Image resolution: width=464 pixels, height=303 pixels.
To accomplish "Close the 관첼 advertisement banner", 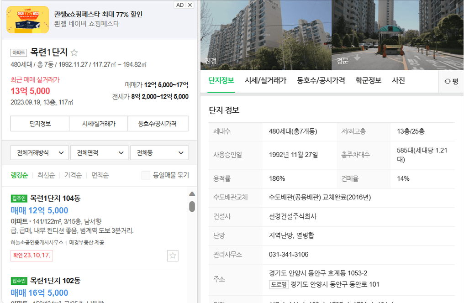I will (190, 5).
